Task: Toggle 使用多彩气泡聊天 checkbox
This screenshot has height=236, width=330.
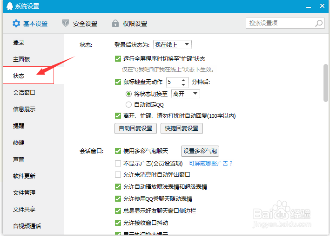Action: tap(118, 151)
